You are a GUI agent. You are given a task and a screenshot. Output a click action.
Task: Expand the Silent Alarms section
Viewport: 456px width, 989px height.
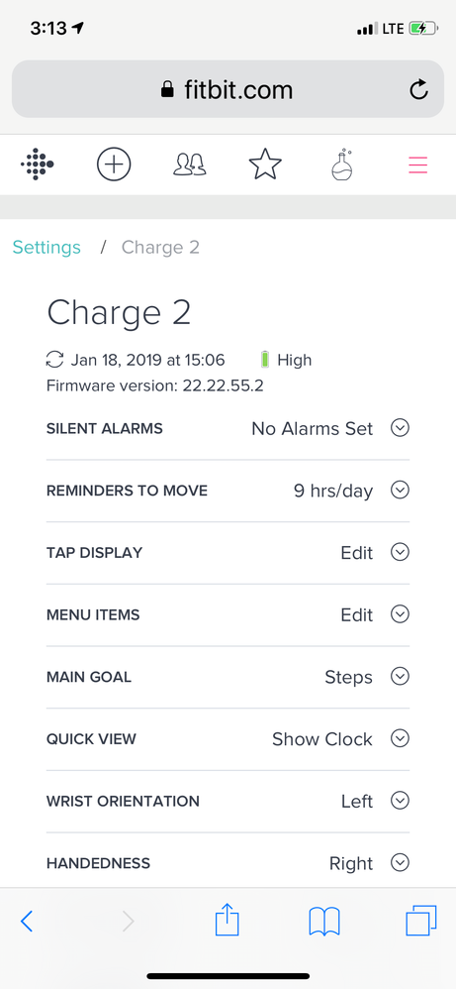tap(228, 429)
